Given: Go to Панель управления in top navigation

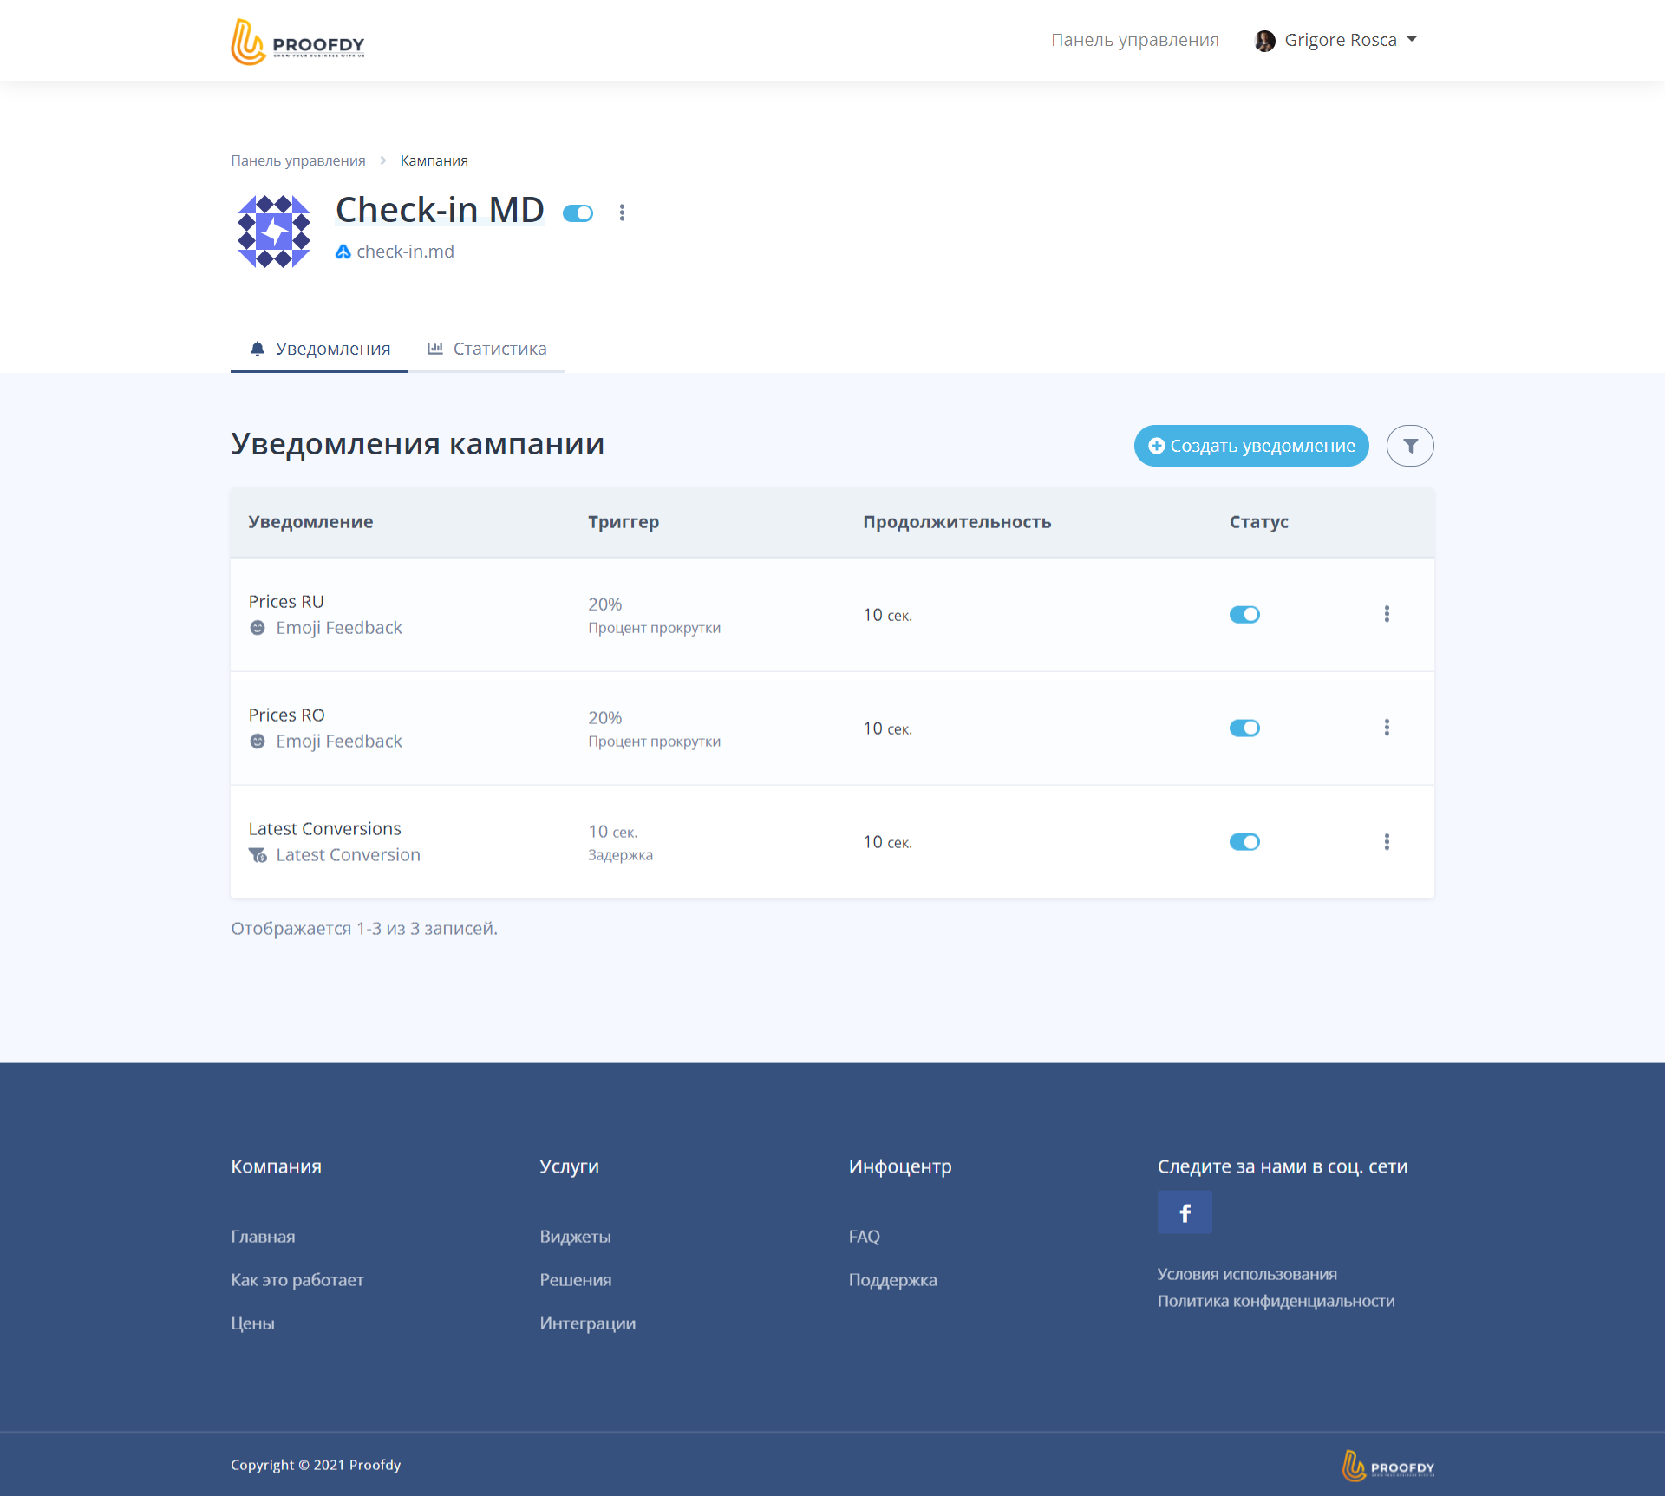Looking at the screenshot, I should click(1134, 40).
